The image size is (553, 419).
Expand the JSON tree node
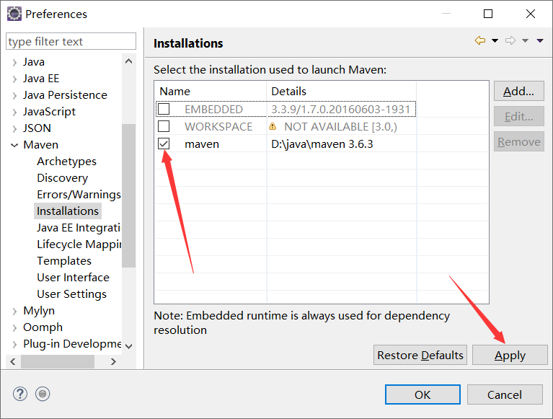[14, 129]
